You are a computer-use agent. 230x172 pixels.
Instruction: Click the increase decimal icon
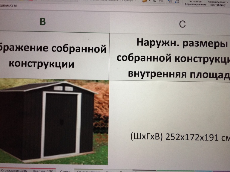coord(169,1)
